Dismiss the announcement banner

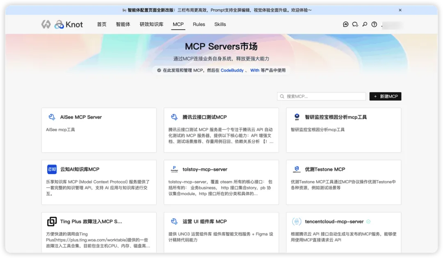click(400, 10)
